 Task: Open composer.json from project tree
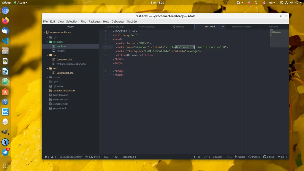click(x=61, y=99)
